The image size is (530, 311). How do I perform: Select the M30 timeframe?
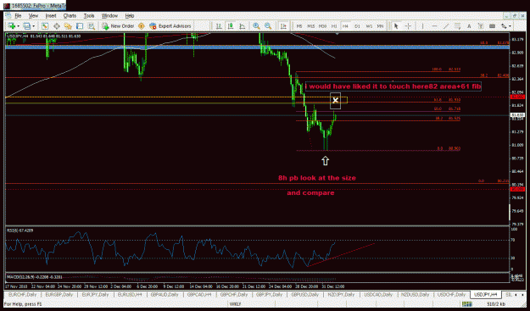pos(323,26)
